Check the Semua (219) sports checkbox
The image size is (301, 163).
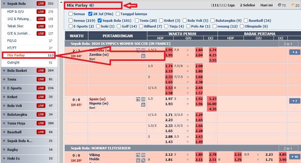tap(71, 20)
